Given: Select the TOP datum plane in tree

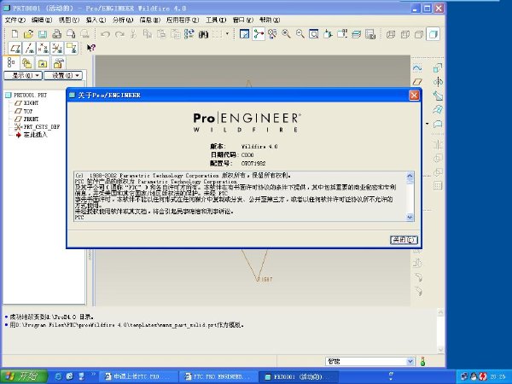Looking at the screenshot, I should pyautogui.click(x=24, y=111).
